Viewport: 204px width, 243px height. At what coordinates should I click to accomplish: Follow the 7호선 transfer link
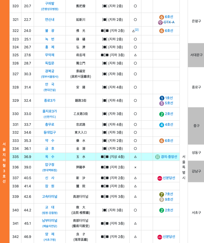[x=169, y=194]
